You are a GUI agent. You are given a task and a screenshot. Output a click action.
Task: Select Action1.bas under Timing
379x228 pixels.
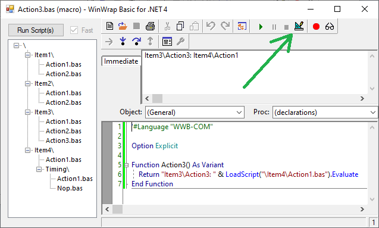click(x=75, y=179)
